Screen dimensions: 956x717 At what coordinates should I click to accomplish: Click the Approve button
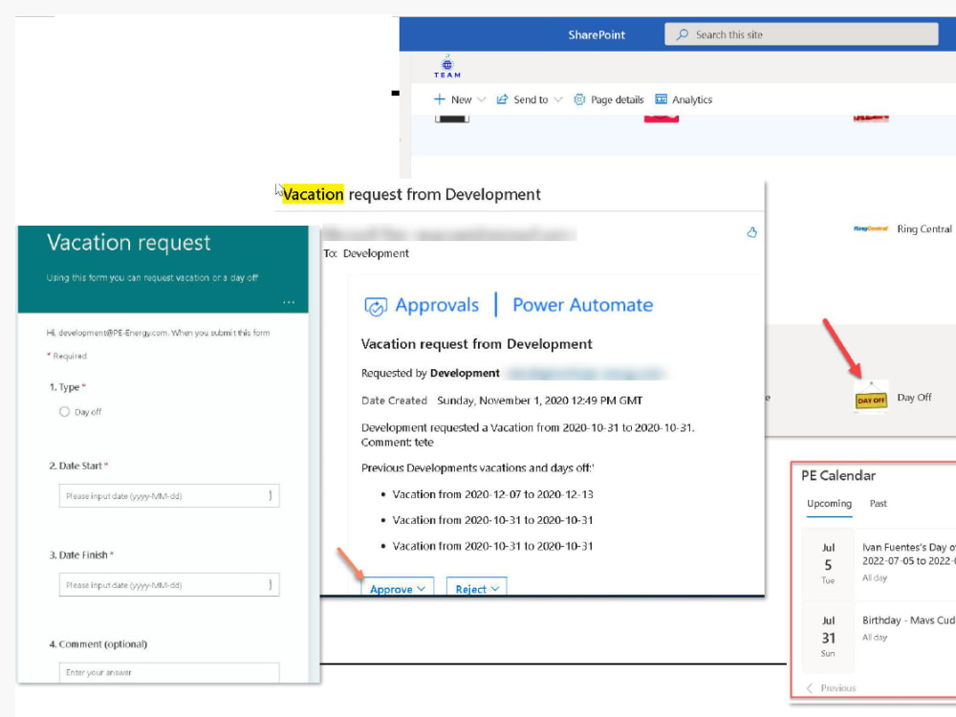click(398, 588)
